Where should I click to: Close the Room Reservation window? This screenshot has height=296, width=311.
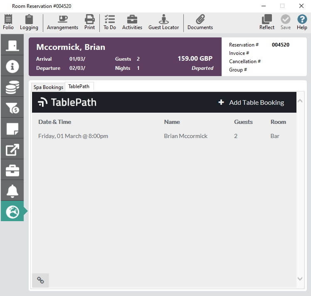tap(301, 6)
